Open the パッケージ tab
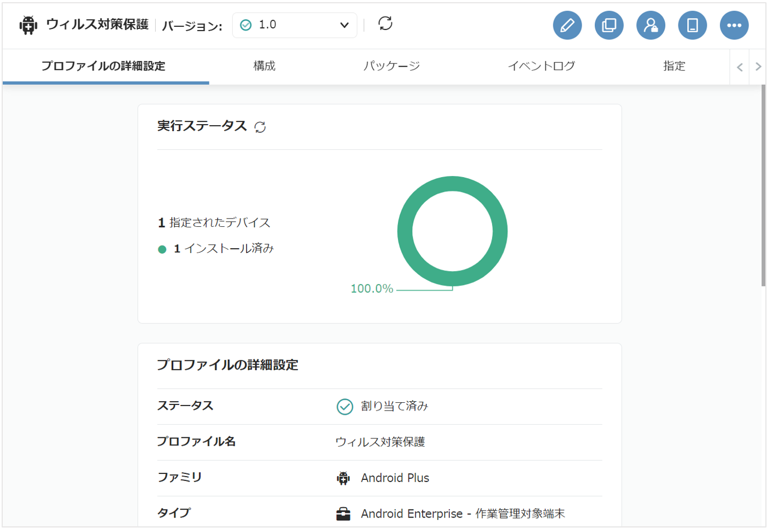 point(392,66)
